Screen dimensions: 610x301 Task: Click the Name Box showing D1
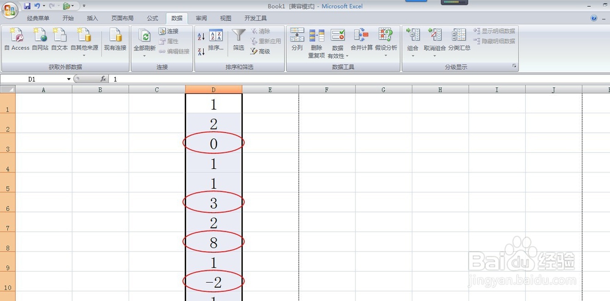[x=33, y=79]
